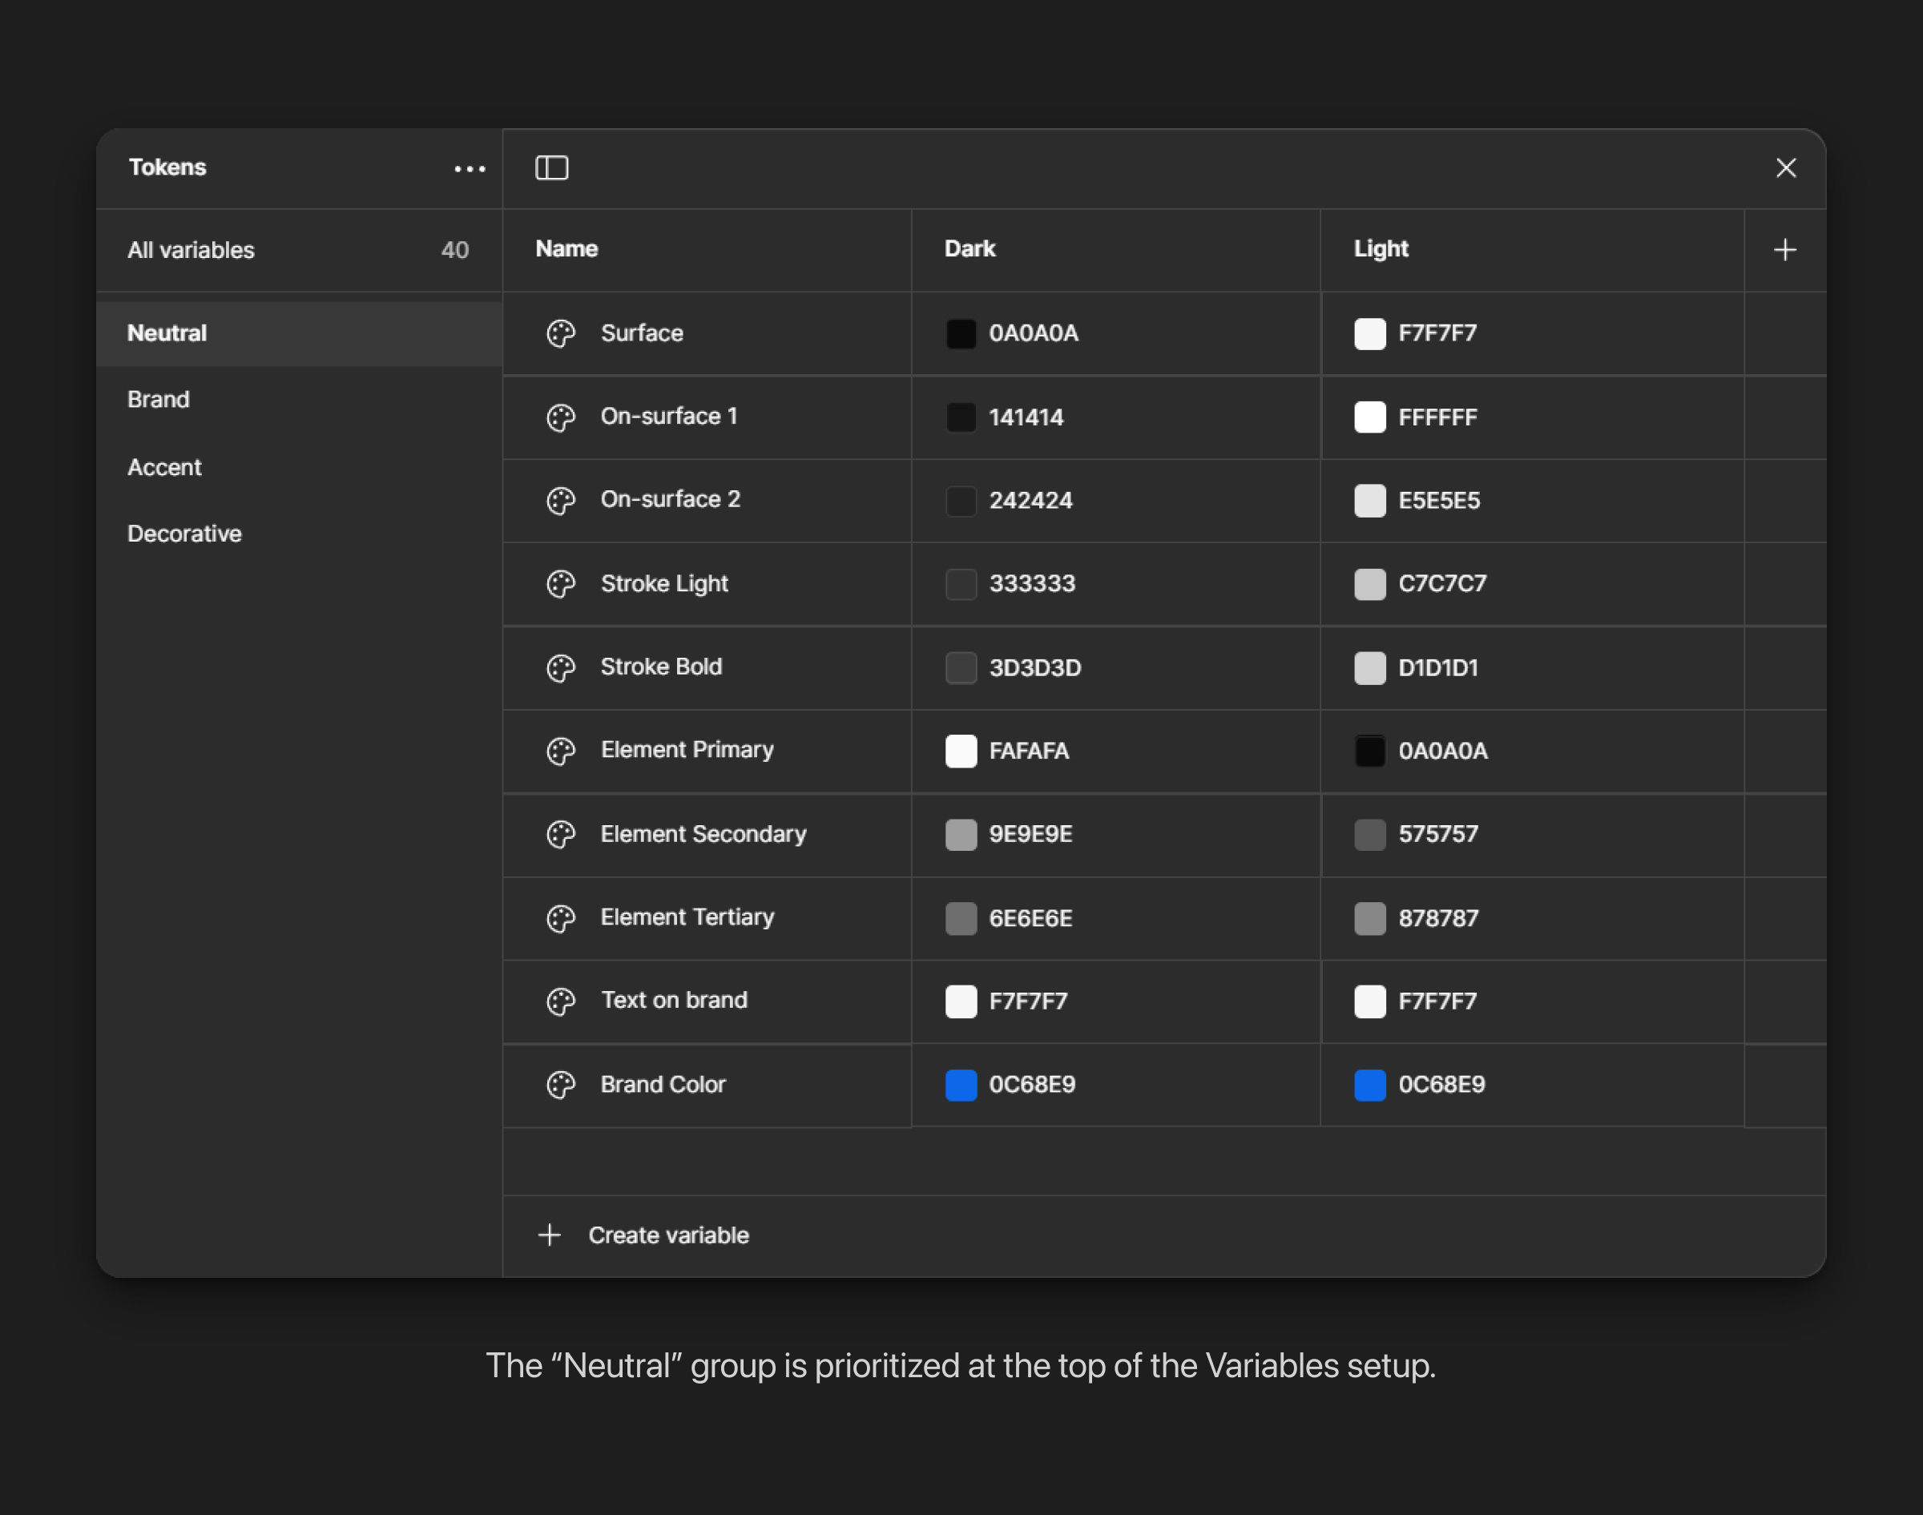Open Element Secondary dark swatch 9E9E9E

coord(961,834)
